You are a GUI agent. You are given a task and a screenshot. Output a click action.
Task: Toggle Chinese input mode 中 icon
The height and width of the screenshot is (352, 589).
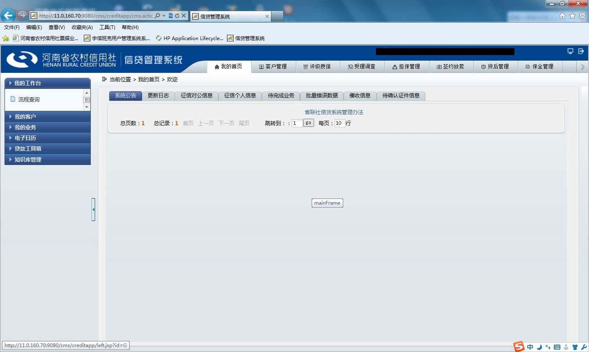pos(530,347)
